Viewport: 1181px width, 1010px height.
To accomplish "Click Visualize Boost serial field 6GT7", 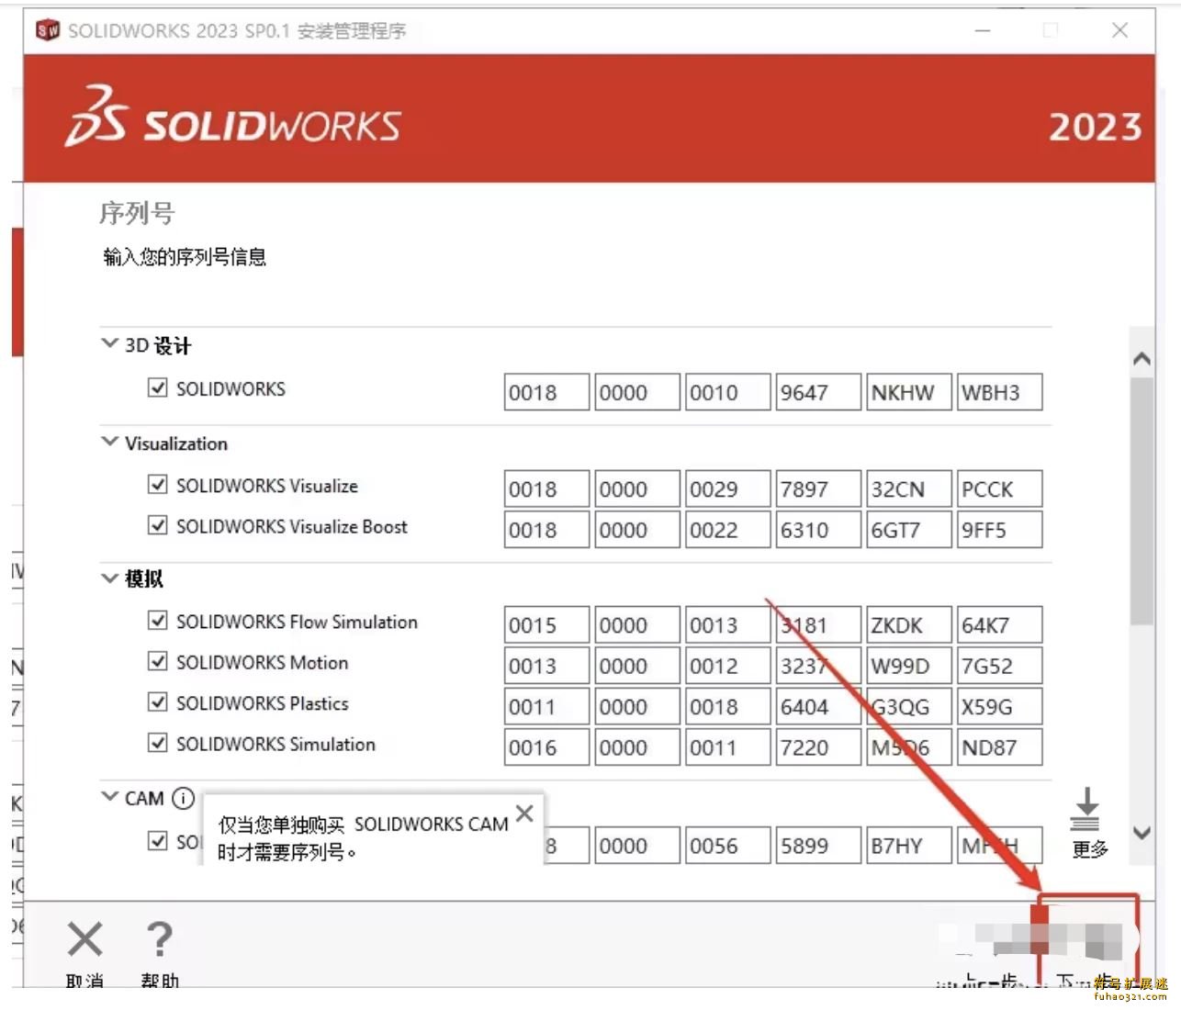I will click(909, 530).
